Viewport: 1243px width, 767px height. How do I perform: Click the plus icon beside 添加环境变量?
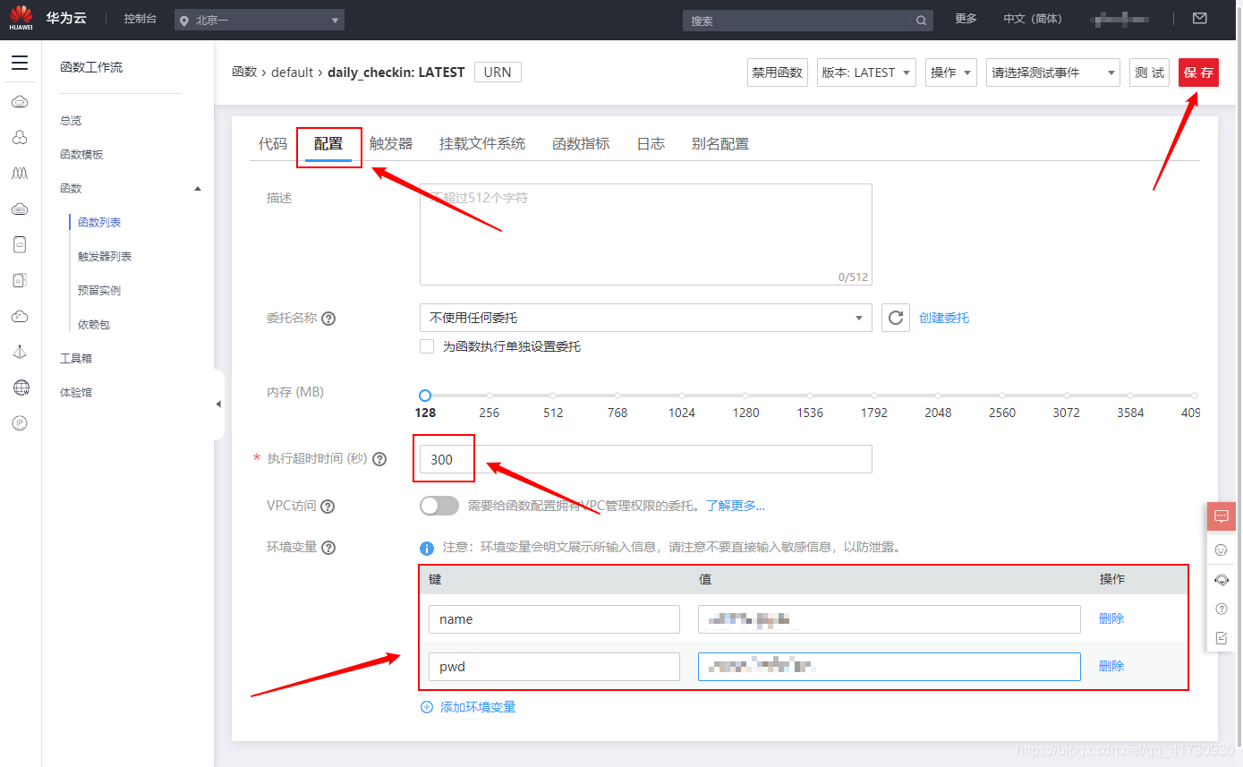pos(427,707)
